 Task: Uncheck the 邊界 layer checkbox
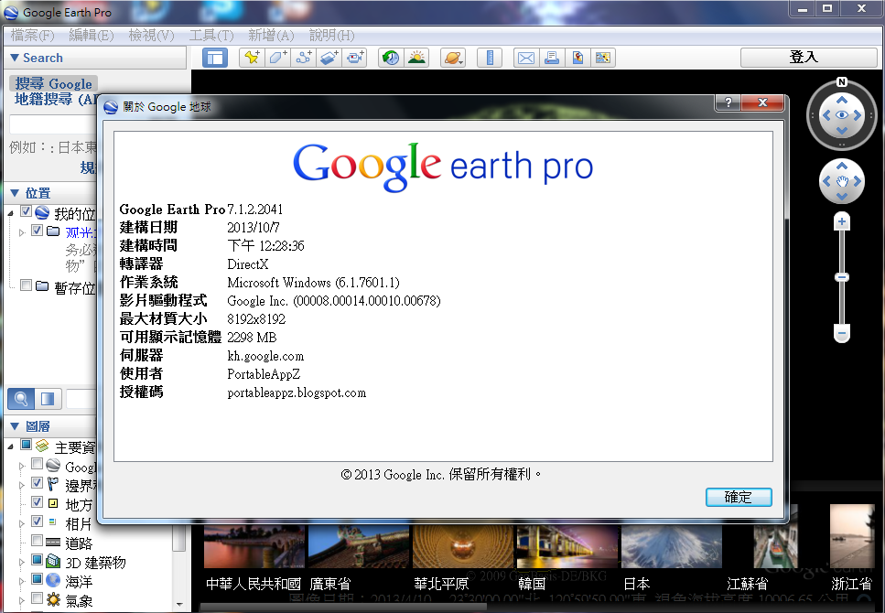[x=38, y=483]
